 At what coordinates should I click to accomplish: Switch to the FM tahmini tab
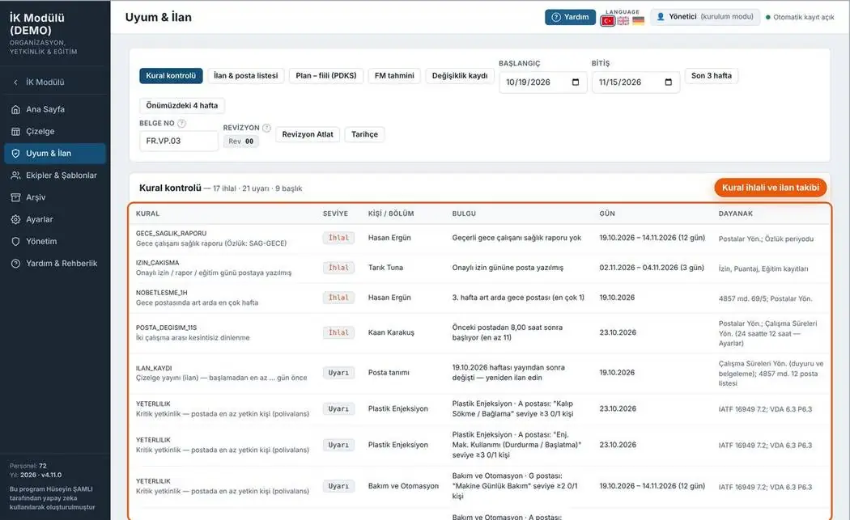(x=394, y=76)
